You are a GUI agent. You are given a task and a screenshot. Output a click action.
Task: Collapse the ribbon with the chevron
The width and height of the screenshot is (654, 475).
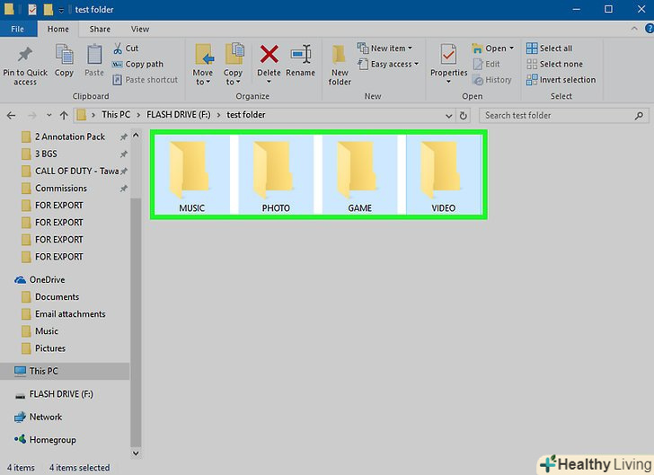[x=634, y=29]
